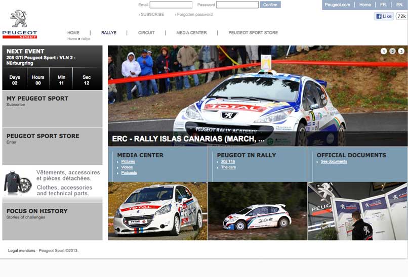Viewport: 408px width, 277px height.
Task: Switch language to FR.
Action: pyautogui.click(x=383, y=5)
